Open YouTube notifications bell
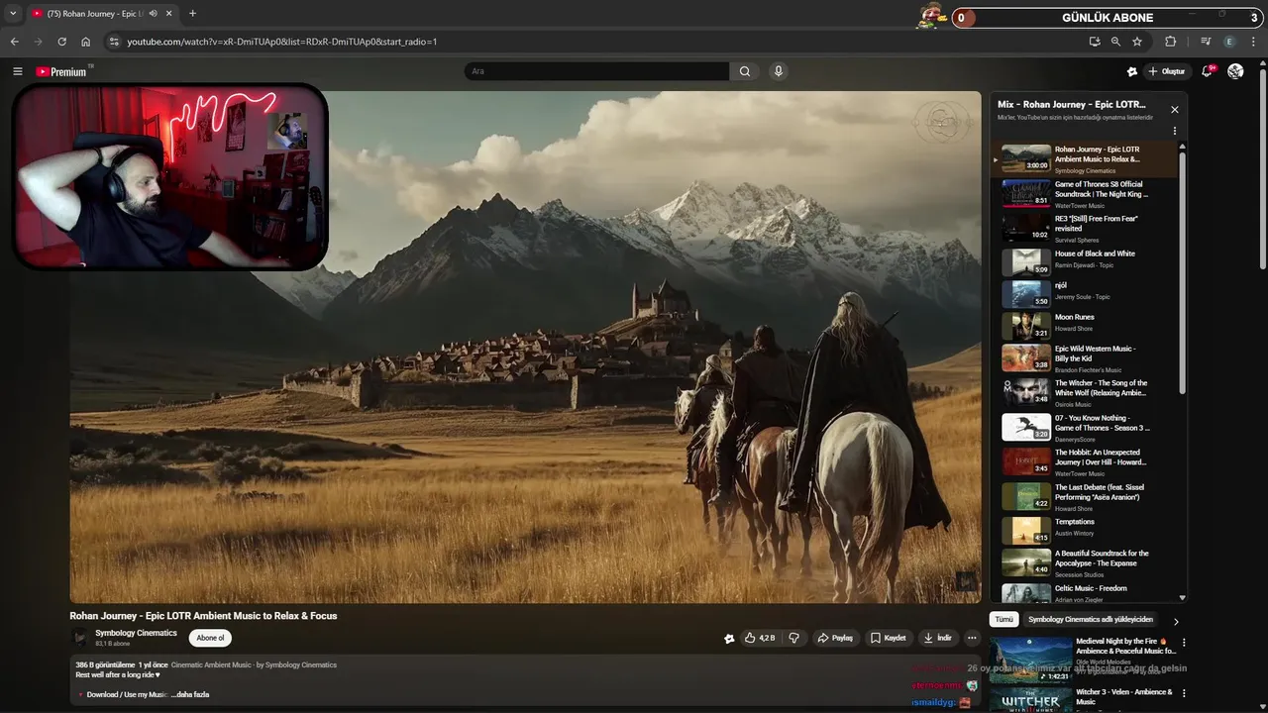Viewport: 1268px width, 713px height. (x=1208, y=71)
